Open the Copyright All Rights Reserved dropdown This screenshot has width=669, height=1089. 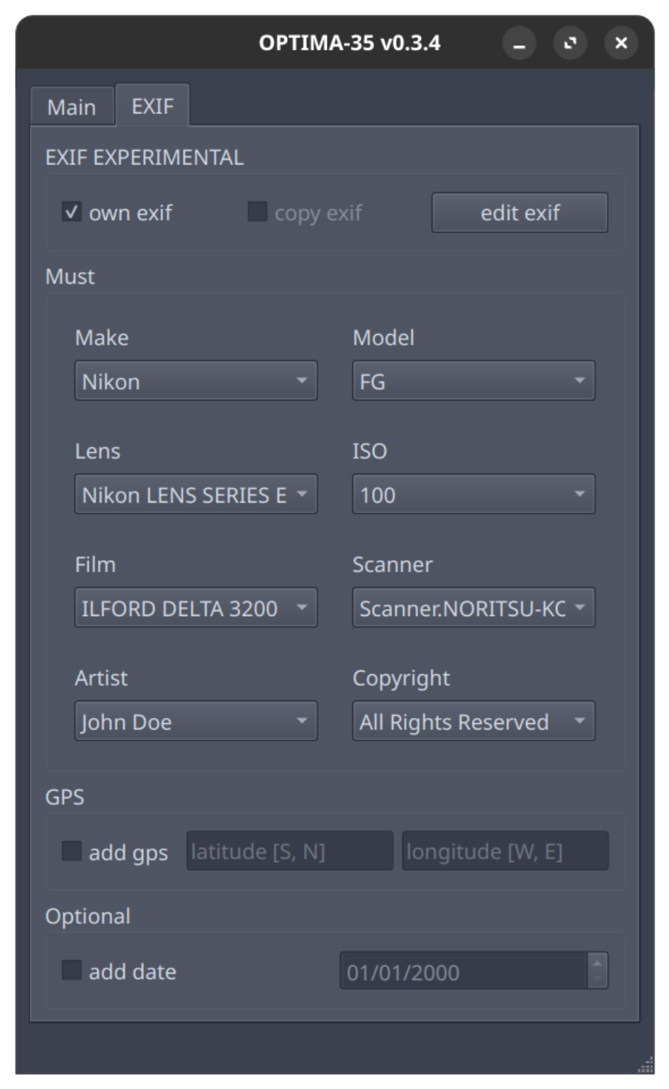(x=473, y=721)
